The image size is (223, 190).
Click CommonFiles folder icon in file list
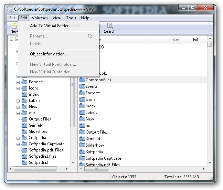click(82, 80)
